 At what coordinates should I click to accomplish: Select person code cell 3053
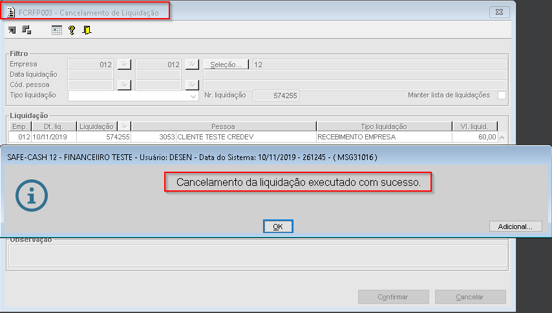point(153,137)
